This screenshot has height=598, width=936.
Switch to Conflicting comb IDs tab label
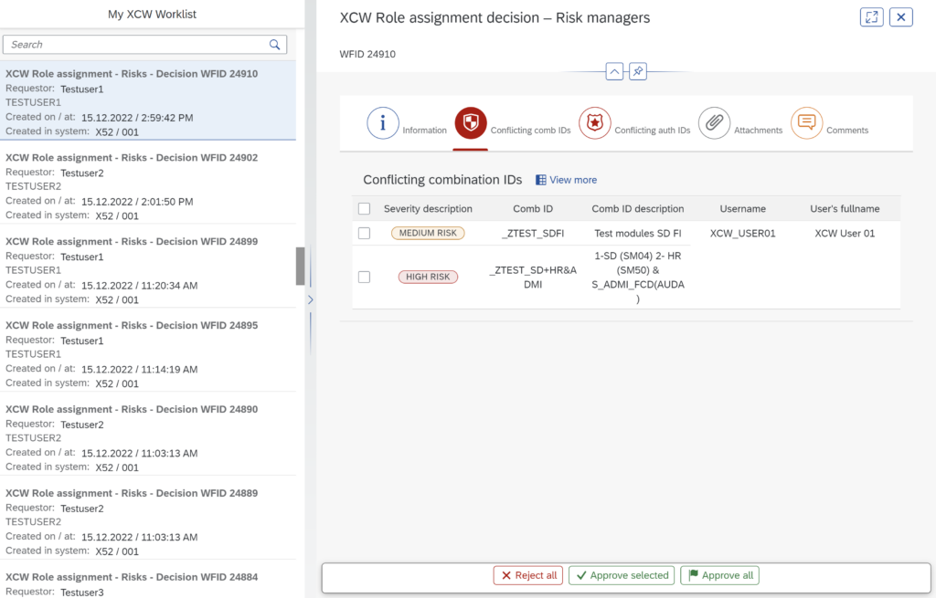point(531,130)
